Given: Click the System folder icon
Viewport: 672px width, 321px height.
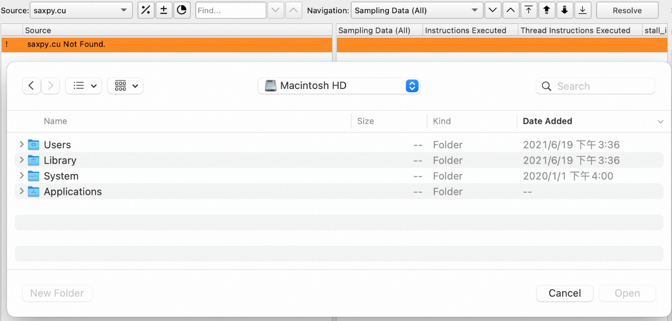Looking at the screenshot, I should point(34,176).
